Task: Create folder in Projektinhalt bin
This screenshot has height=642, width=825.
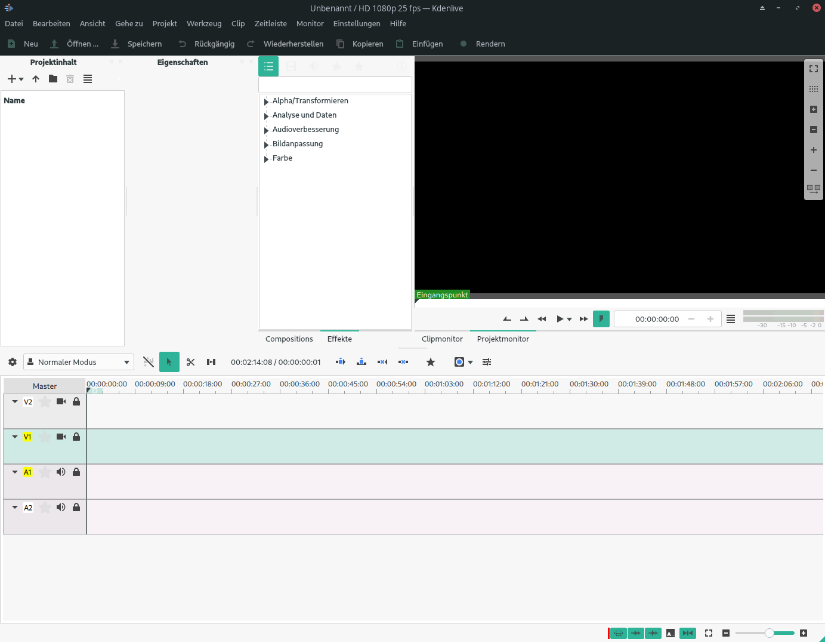Action: click(53, 79)
